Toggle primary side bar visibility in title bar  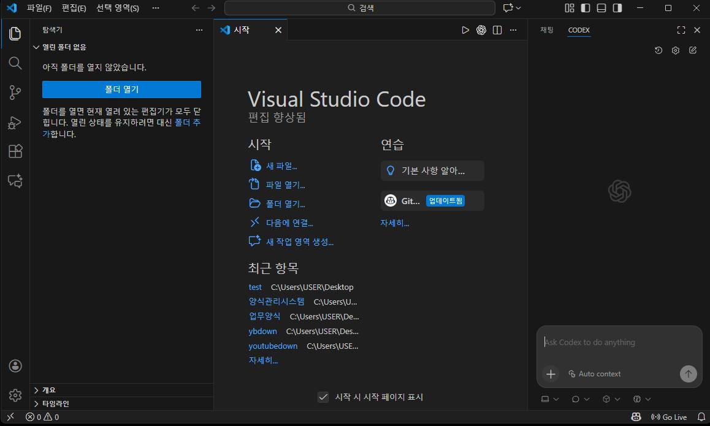[x=586, y=8]
